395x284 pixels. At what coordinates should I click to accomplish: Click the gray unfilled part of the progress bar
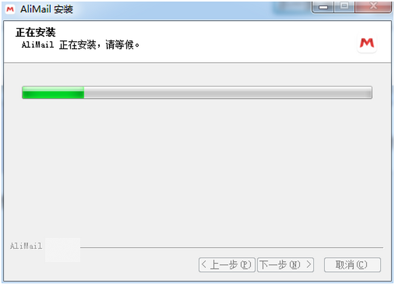pyautogui.click(x=228, y=93)
